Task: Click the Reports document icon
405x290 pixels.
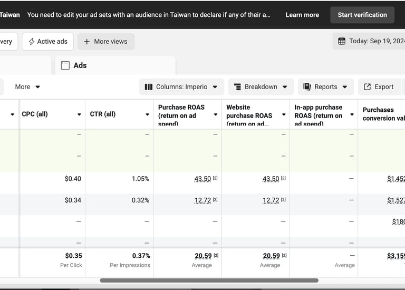Action: [307, 87]
